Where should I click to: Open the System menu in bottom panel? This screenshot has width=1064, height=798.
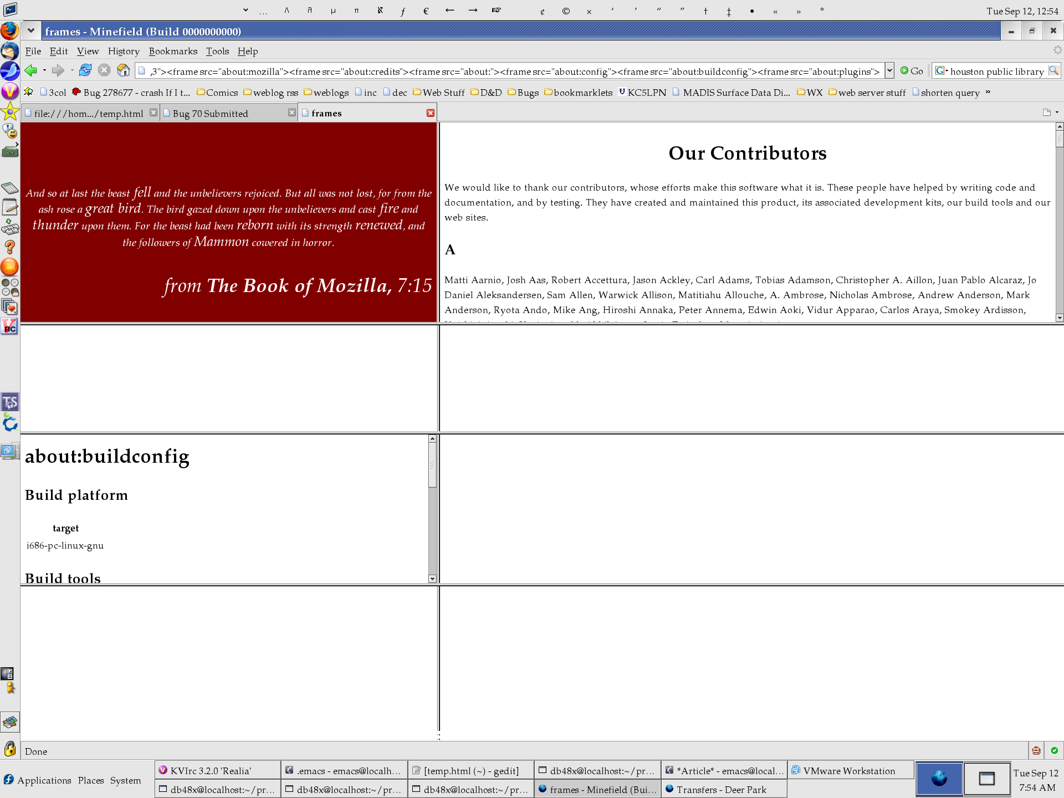pos(125,780)
